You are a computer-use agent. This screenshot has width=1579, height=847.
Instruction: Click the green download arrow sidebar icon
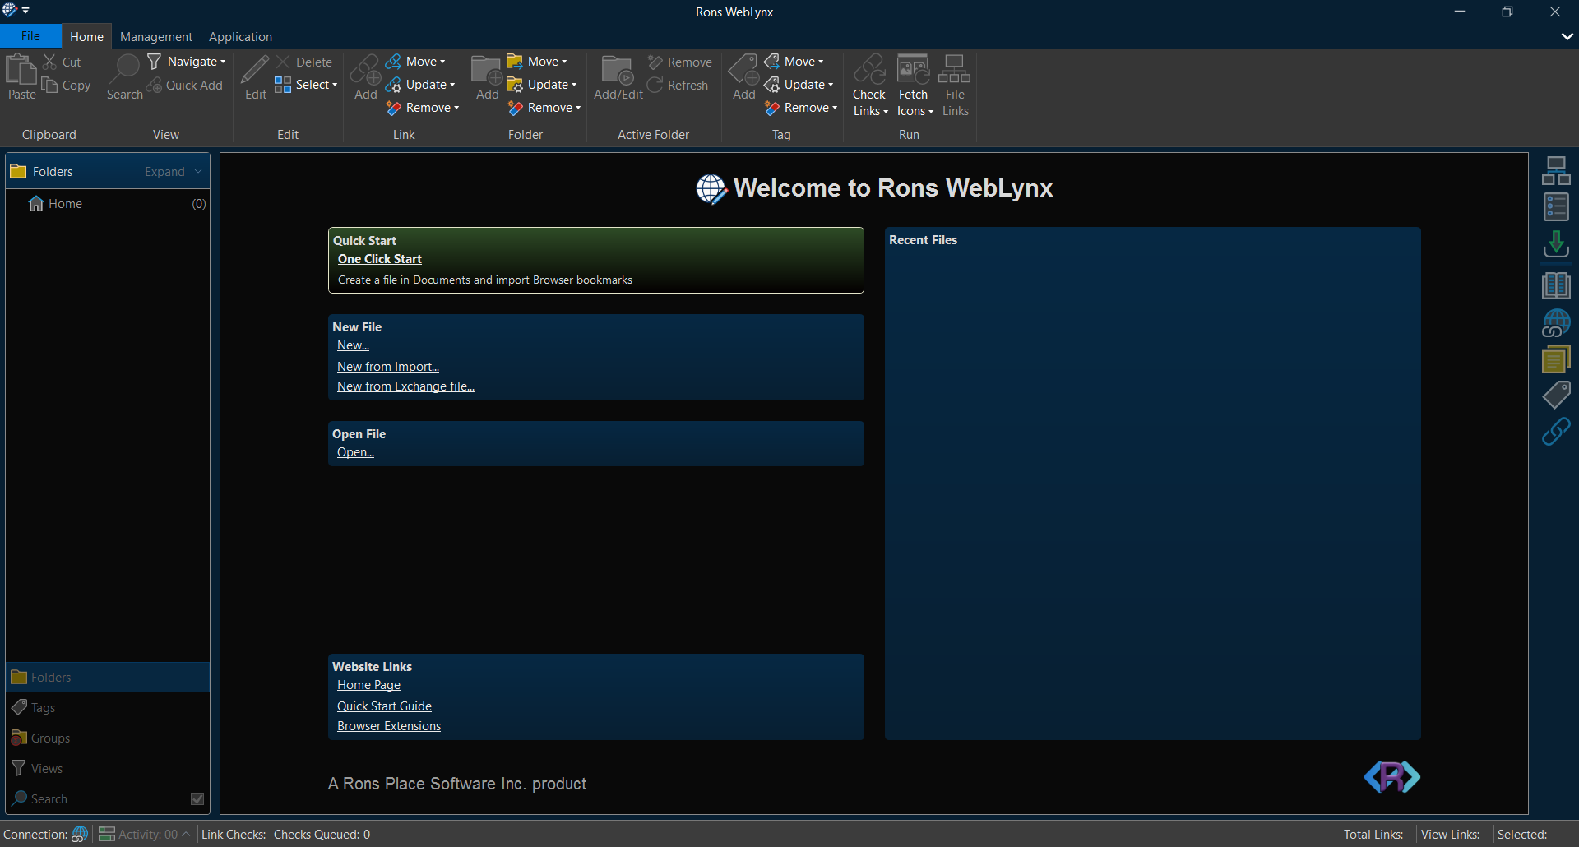pyautogui.click(x=1556, y=244)
